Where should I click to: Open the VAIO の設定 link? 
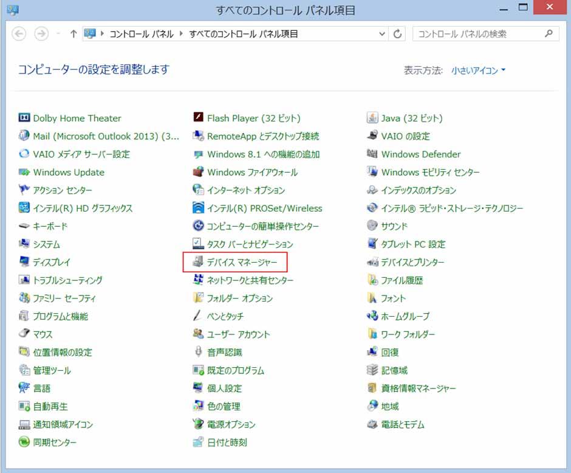coord(405,136)
